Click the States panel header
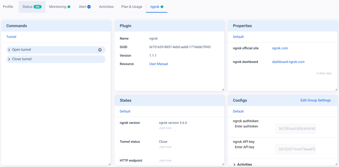Screen dimensions: 339x167 pyautogui.click(x=170, y=100)
